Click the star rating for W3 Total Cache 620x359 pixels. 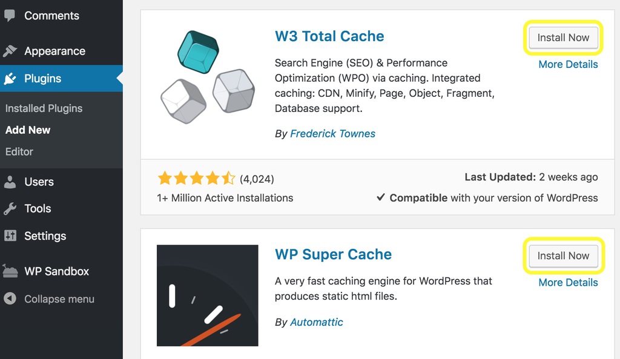coord(197,177)
